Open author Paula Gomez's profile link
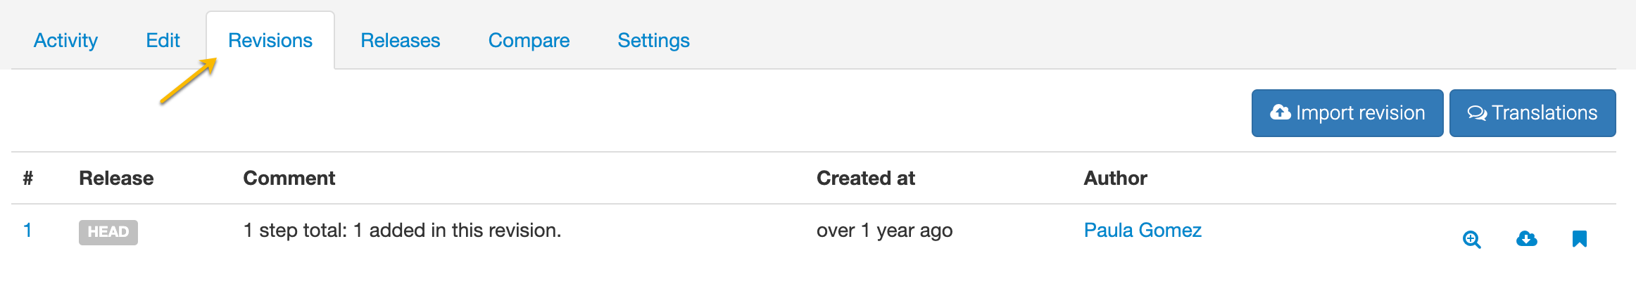This screenshot has height=291, width=1636. [1142, 231]
